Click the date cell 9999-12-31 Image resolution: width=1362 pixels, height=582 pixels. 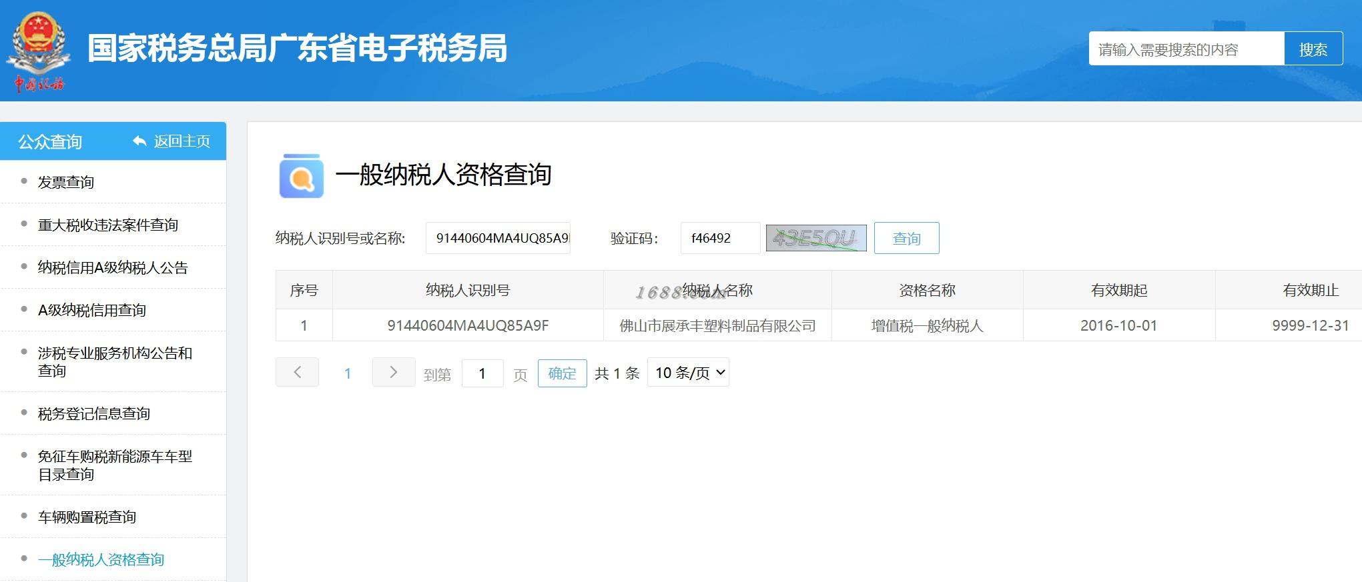[x=1311, y=325]
